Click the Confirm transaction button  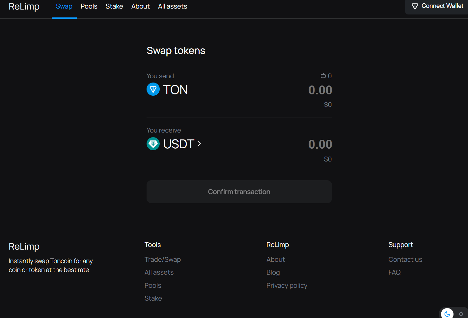[239, 192]
